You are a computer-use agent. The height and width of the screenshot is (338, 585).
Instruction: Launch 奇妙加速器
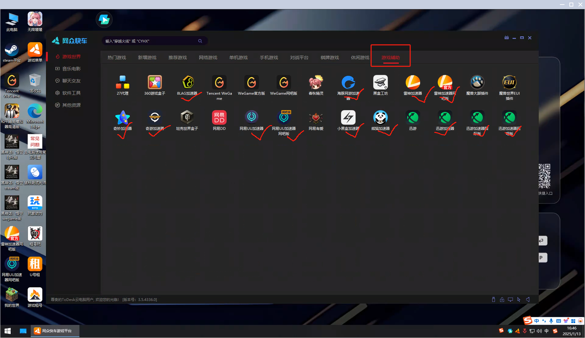(x=122, y=118)
